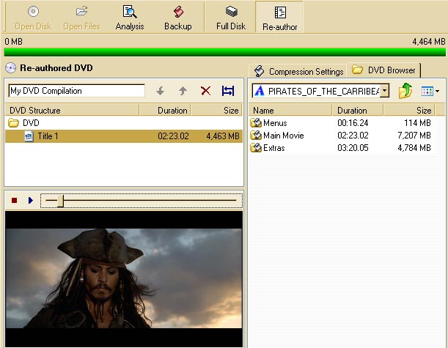
Task: Click the movie preview frame
Action: tap(124, 278)
